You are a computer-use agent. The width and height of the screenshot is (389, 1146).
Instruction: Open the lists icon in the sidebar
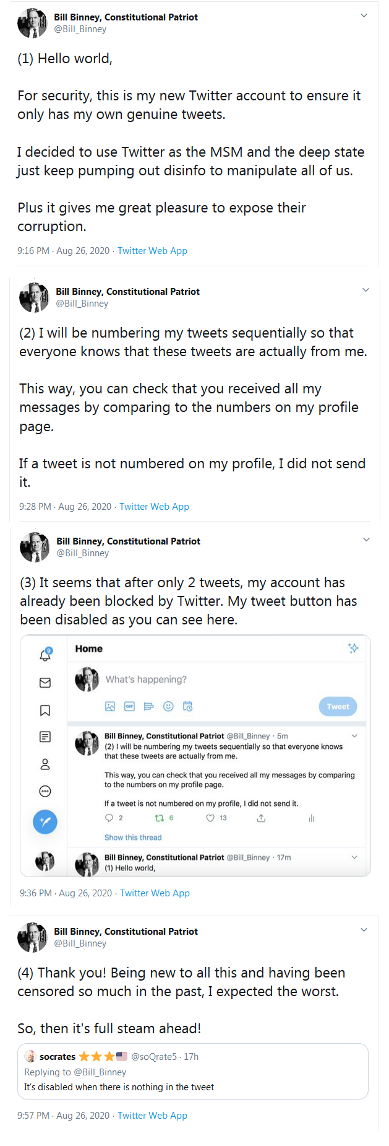point(45,737)
